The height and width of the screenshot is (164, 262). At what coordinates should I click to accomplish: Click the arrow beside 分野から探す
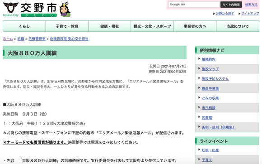(214, 14)
